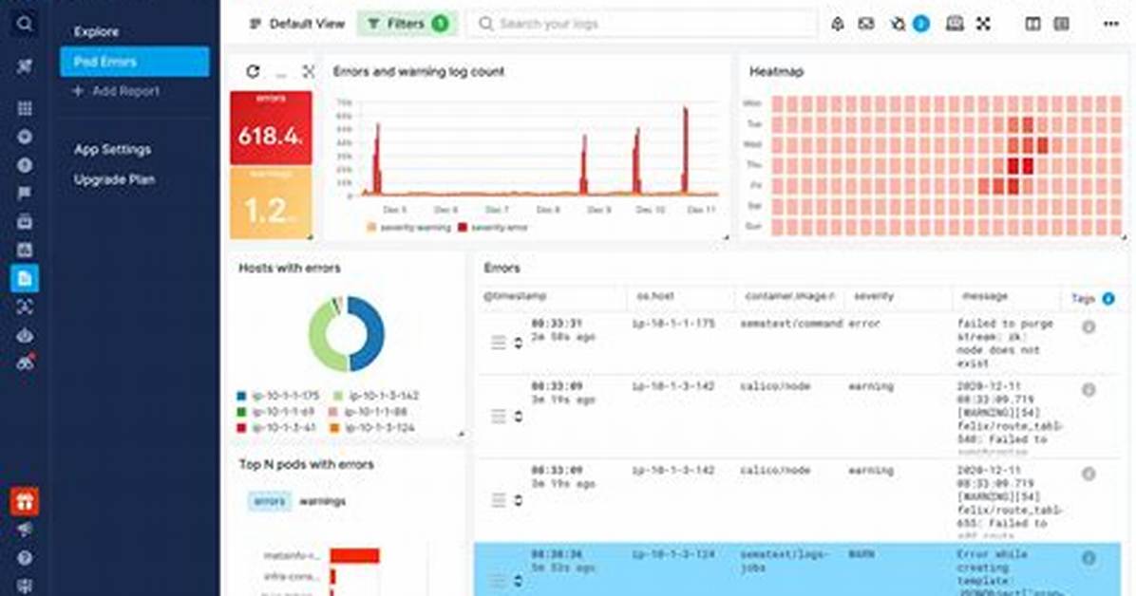This screenshot has height=596, width=1136.
Task: Click the flag icon in the sidebar
Action: [x=24, y=193]
